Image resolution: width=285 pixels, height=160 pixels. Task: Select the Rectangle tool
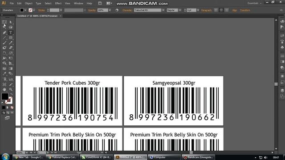[x=11, y=38]
